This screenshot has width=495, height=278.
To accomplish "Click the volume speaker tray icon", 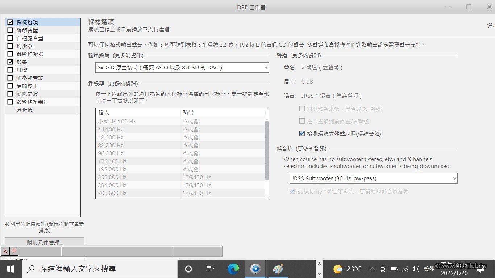I will tap(416, 269).
